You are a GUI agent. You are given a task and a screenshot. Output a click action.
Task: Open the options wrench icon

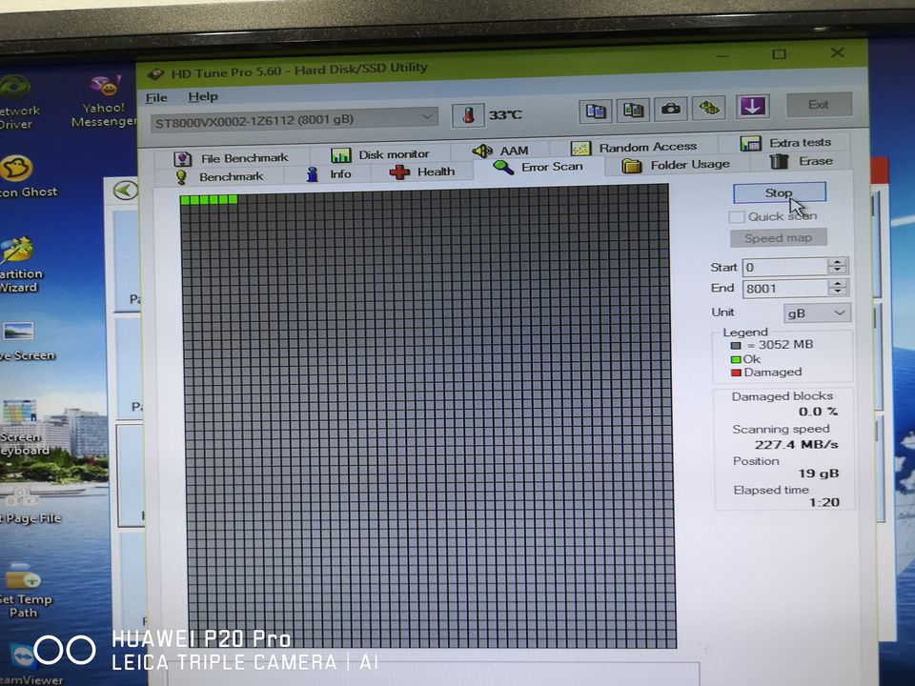(x=708, y=108)
